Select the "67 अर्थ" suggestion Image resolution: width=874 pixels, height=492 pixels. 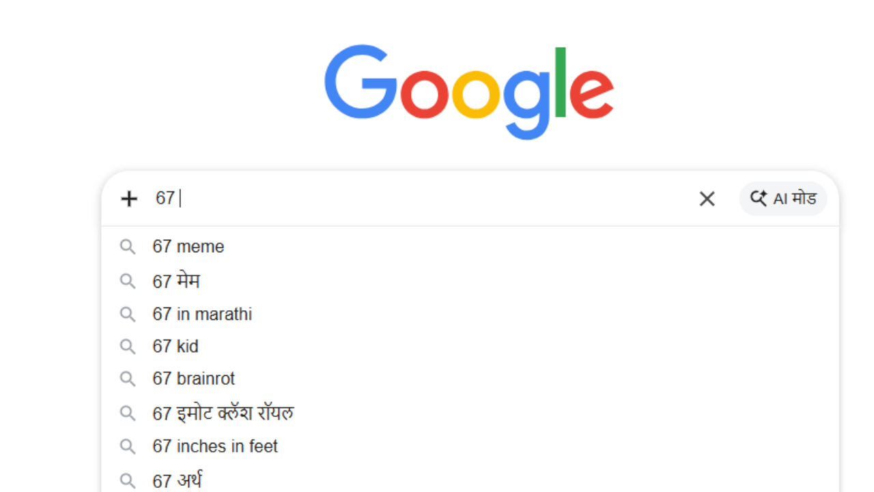176,480
